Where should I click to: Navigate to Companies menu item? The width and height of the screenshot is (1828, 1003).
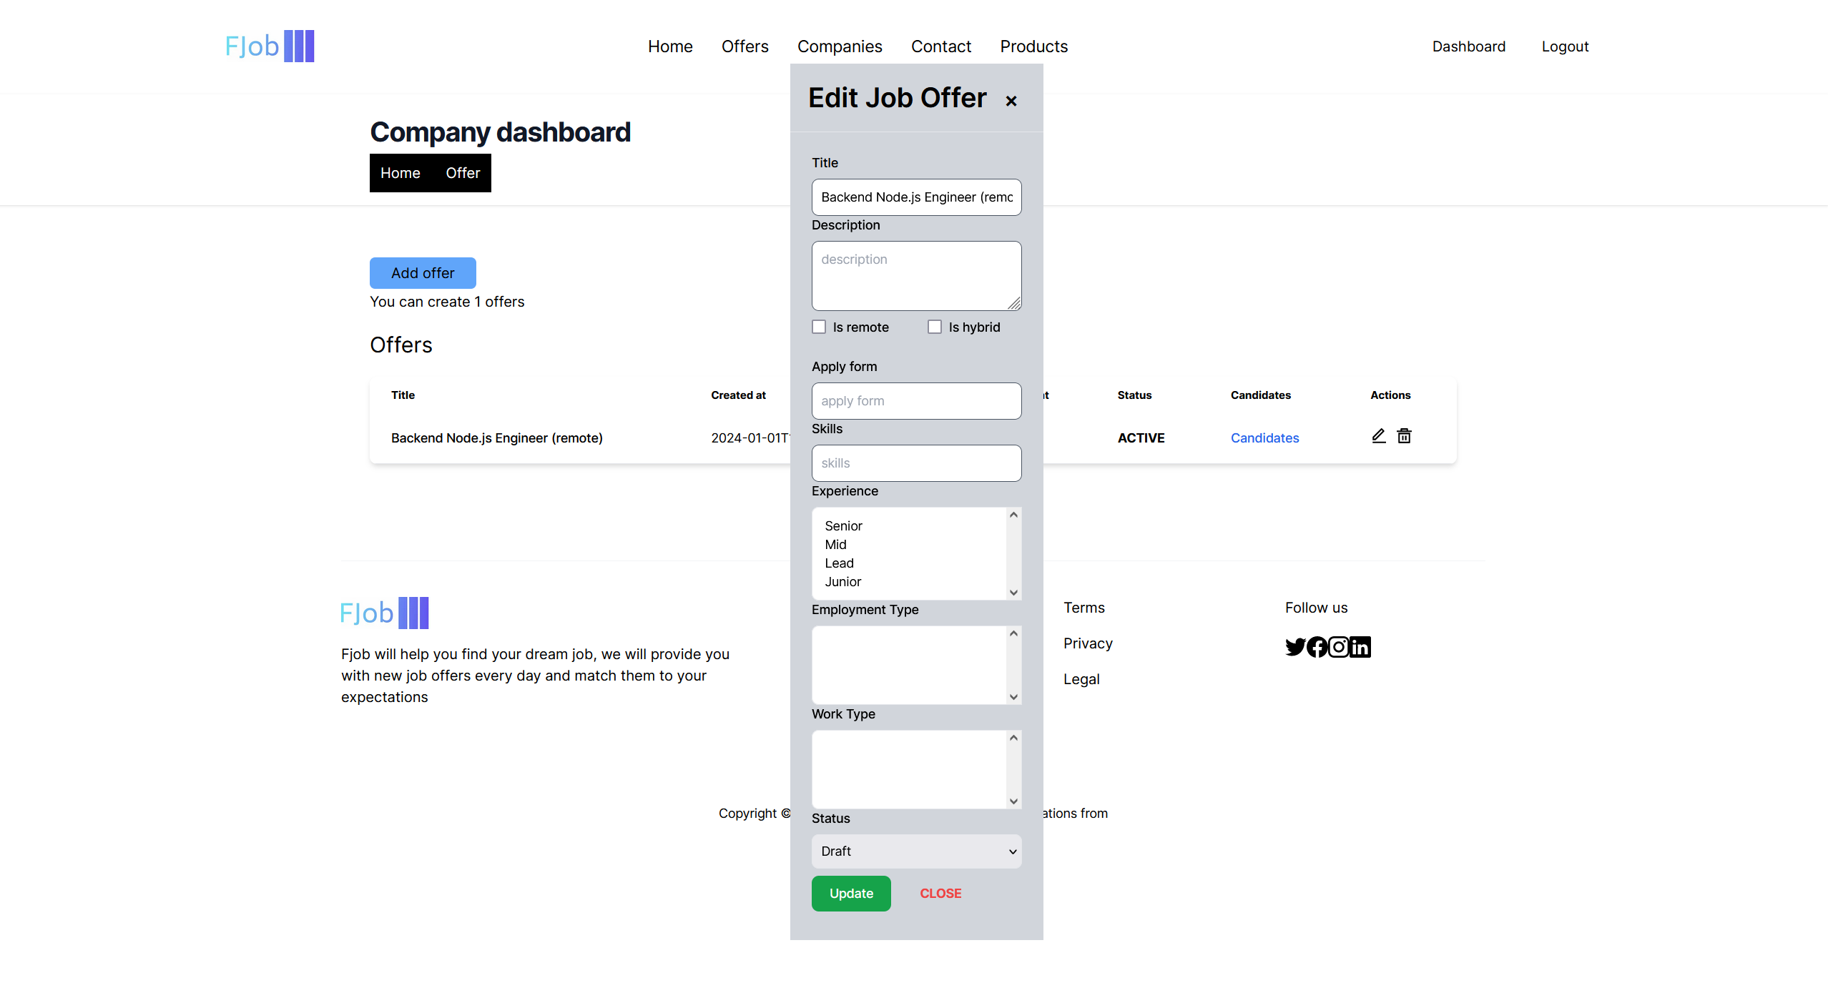(840, 46)
